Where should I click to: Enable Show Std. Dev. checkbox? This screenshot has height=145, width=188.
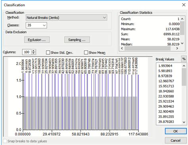48,53
